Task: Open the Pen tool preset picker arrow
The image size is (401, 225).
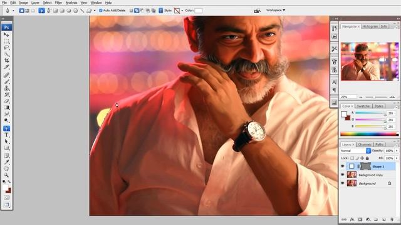Action: (x=13, y=11)
